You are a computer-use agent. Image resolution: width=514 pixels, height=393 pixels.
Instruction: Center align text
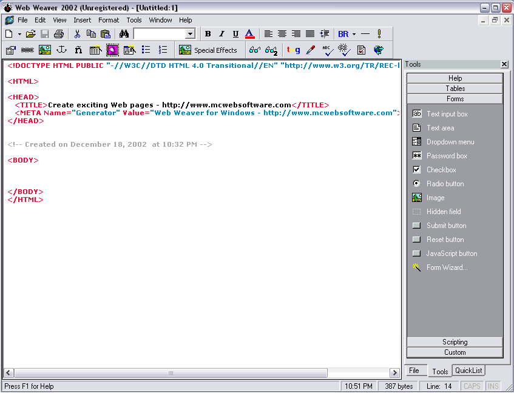[282, 34]
